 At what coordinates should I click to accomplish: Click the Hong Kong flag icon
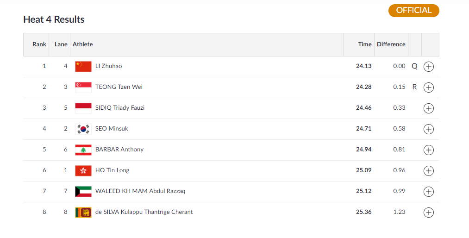[83, 170]
